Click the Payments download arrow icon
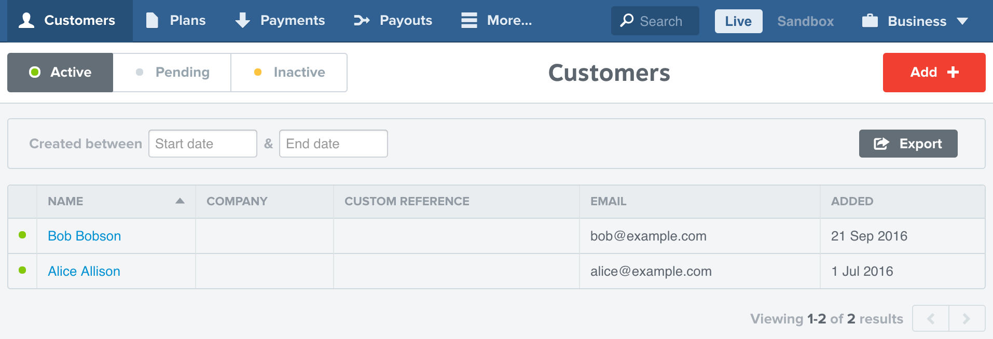 [242, 20]
